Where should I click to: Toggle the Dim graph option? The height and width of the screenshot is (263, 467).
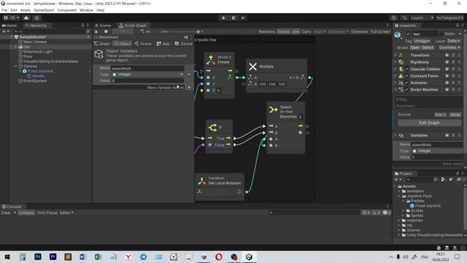tap(296, 31)
